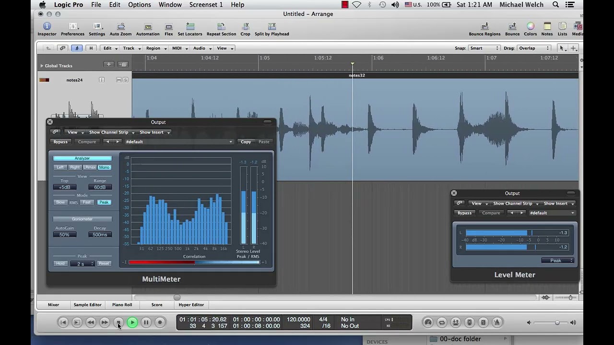614x345 pixels.
Task: Click the Auto Zoom toolbar icon
Action: (x=120, y=29)
